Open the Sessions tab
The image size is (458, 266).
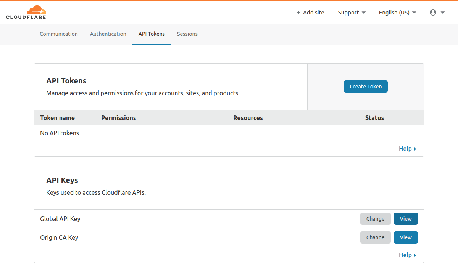tap(187, 34)
